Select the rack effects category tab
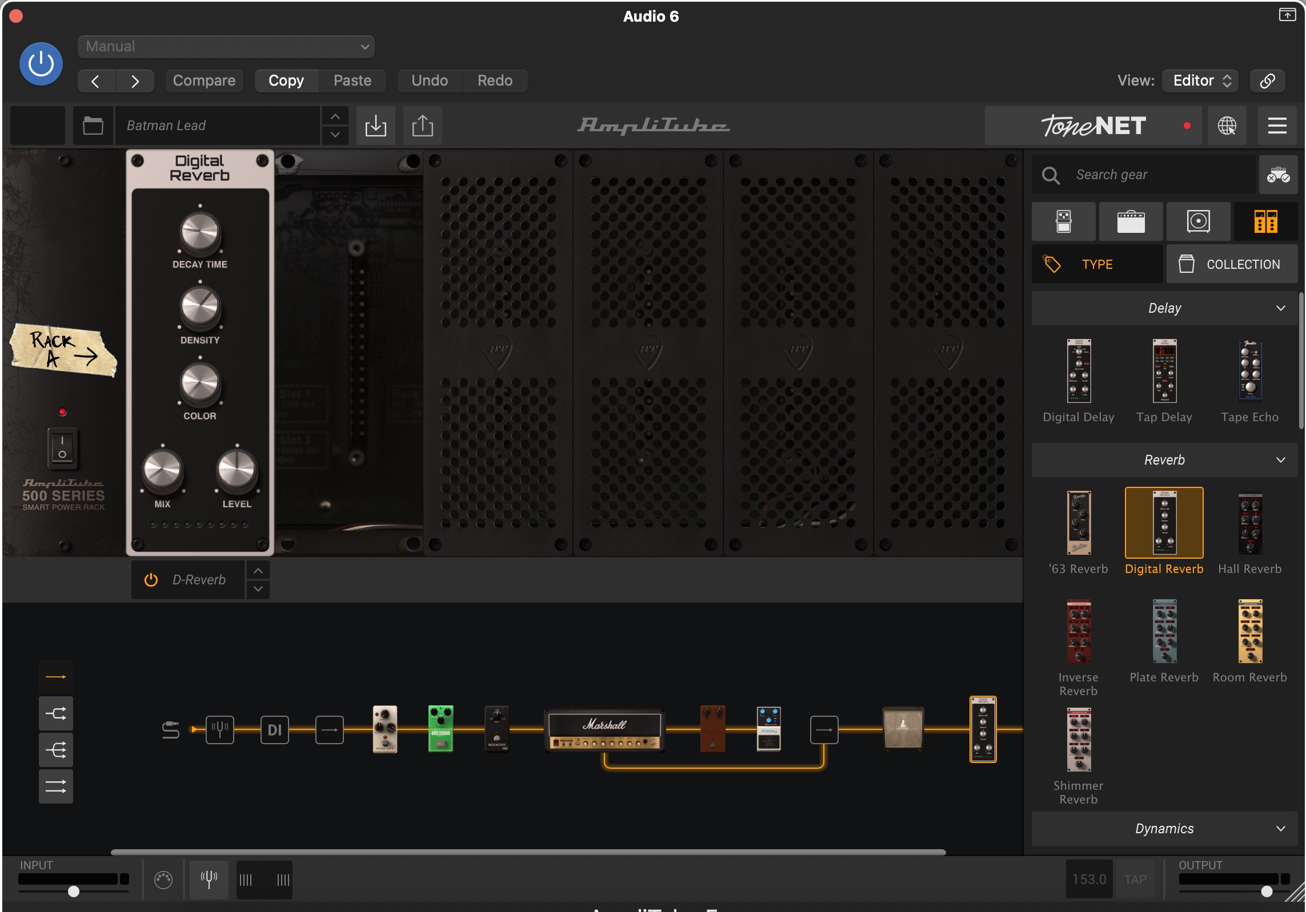Image resolution: width=1306 pixels, height=912 pixels. coord(1265,221)
